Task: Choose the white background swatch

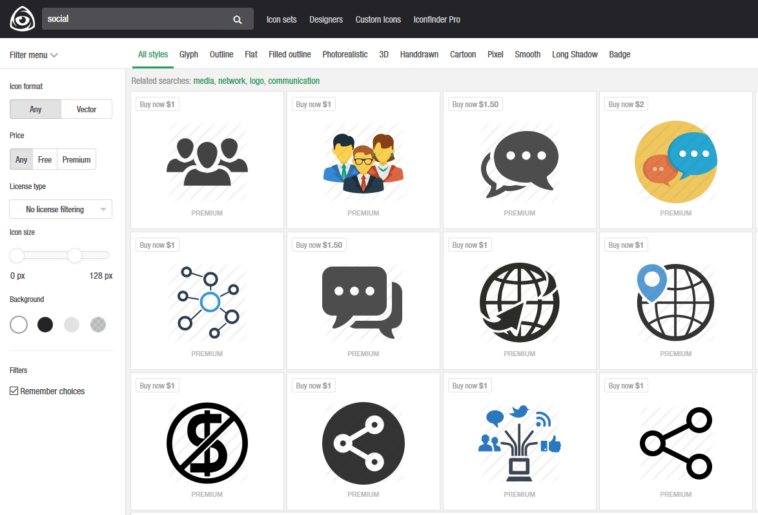Action: [x=19, y=325]
